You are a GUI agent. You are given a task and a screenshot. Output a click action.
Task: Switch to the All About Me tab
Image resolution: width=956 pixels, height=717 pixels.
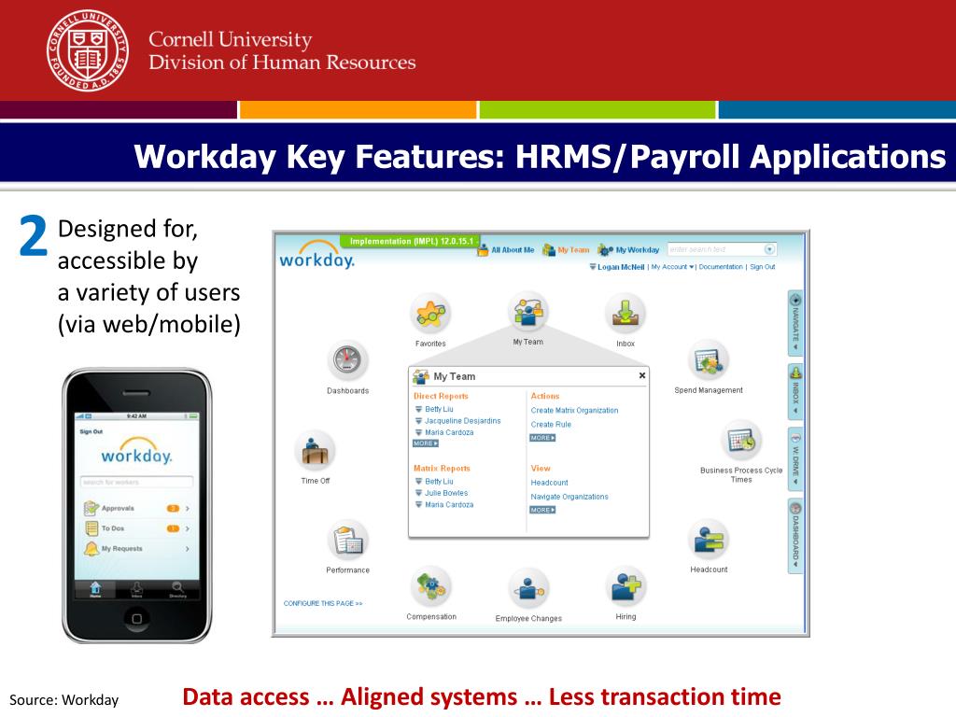click(x=505, y=250)
